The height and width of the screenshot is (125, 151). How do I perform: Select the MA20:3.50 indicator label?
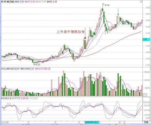tap(41, 2)
